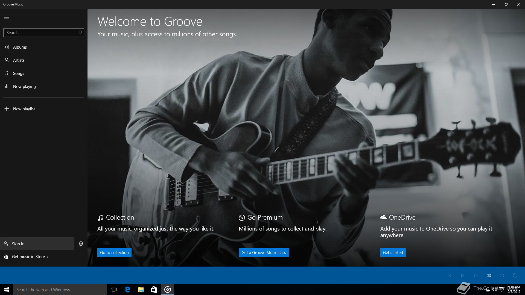The width and height of the screenshot is (525, 295).
Task: Click the OneDrive cloud icon
Action: pyautogui.click(x=383, y=217)
